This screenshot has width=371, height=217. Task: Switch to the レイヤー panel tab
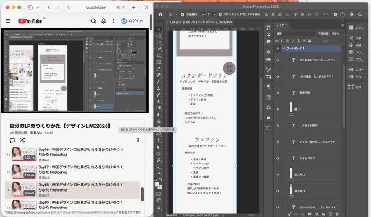click(x=282, y=25)
